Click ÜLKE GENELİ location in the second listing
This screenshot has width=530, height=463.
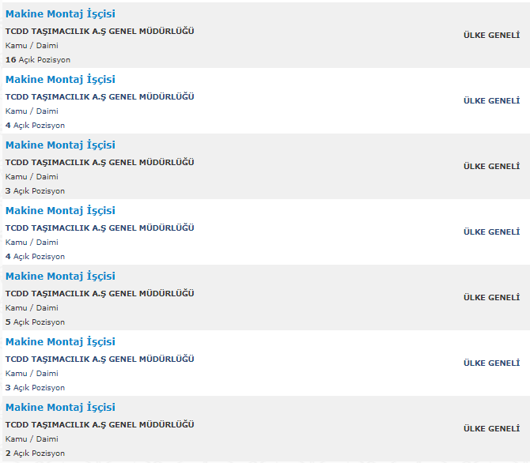491,100
